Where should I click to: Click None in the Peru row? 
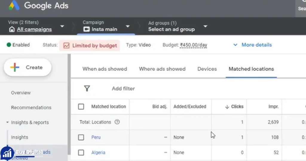coord(179,137)
